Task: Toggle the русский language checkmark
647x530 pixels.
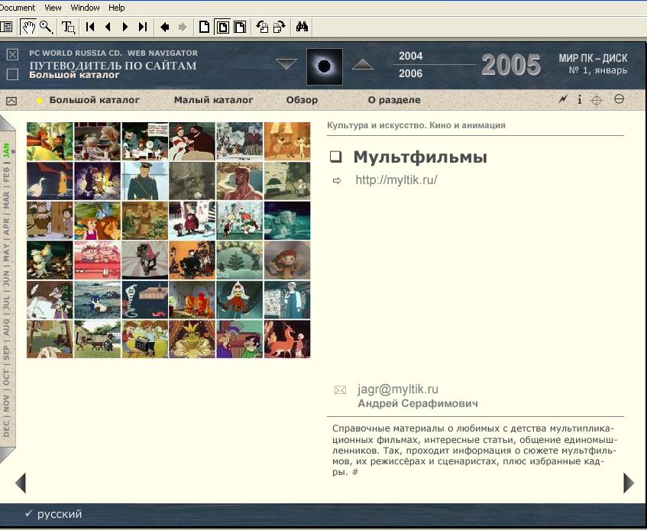Action: 28,513
